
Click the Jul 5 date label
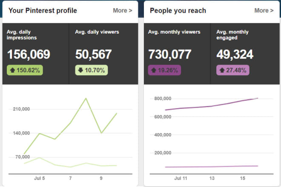click(x=40, y=178)
